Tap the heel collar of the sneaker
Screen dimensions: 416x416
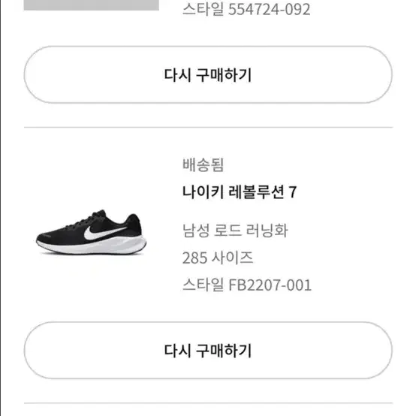(134, 222)
